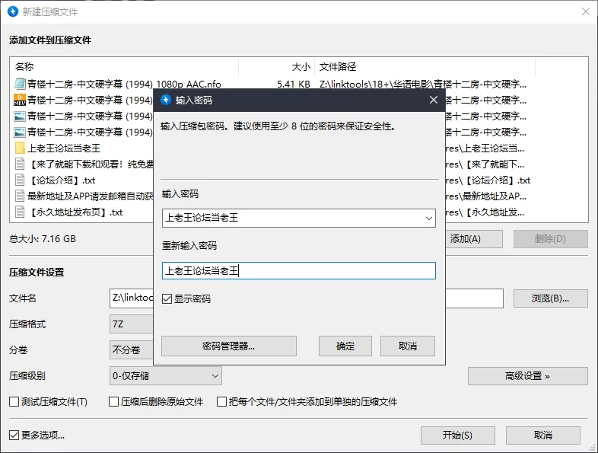Enable 测试压缩文件(T) checkbox
Image resolution: width=598 pixels, height=453 pixels.
[x=14, y=401]
